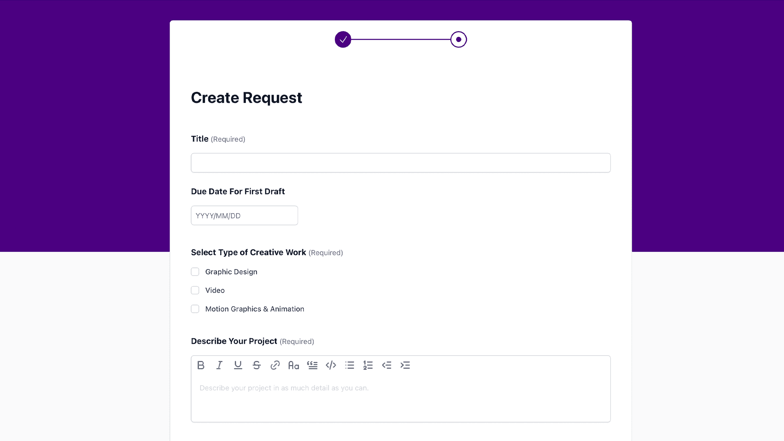The image size is (784, 441).
Task: Click the underline formatting icon
Action: click(x=238, y=365)
